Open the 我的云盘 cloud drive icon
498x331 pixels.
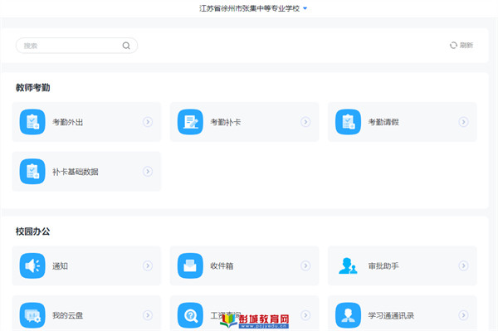click(x=32, y=315)
